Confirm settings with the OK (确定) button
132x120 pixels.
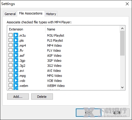pos(88,113)
